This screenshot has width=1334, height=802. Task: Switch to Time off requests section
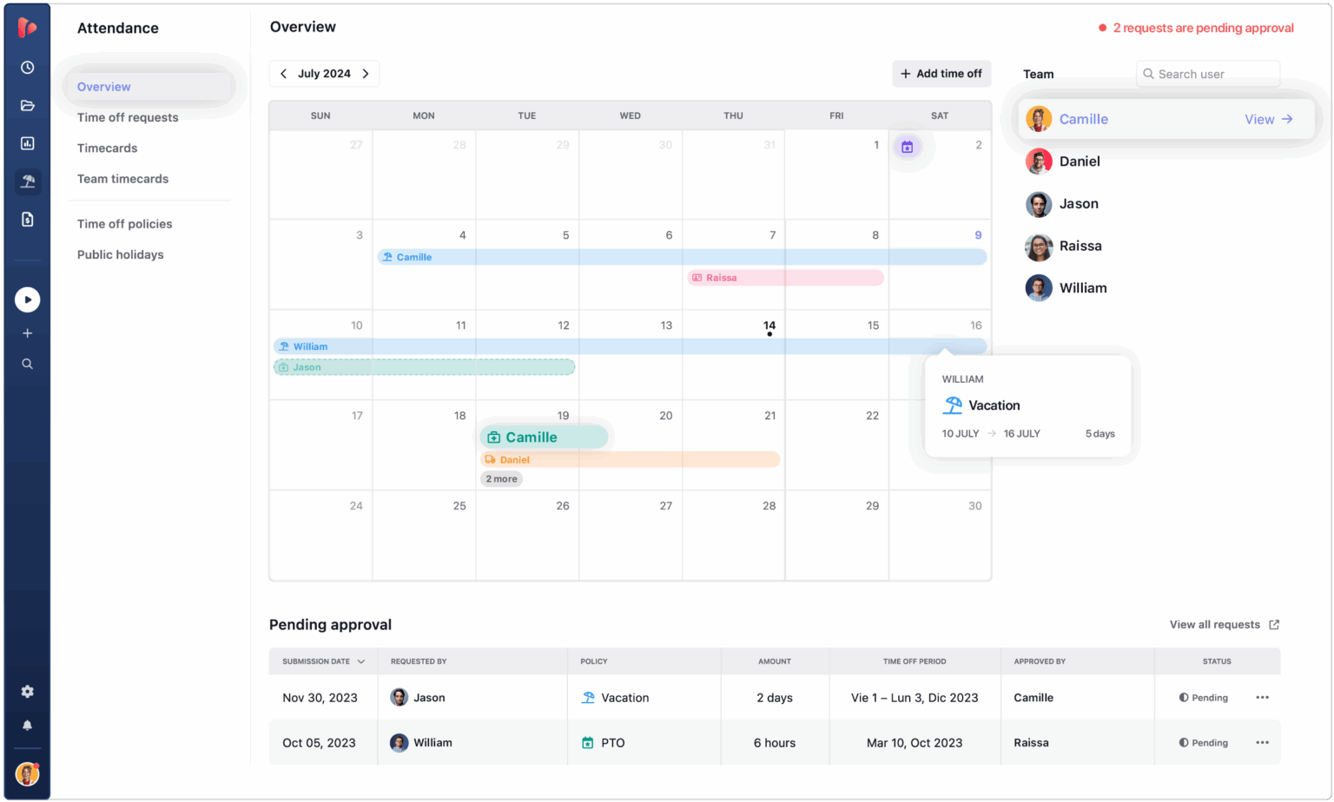[x=127, y=117]
